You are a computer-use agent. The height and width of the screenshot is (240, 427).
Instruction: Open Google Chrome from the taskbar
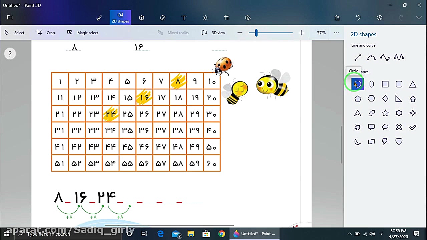click(222, 234)
